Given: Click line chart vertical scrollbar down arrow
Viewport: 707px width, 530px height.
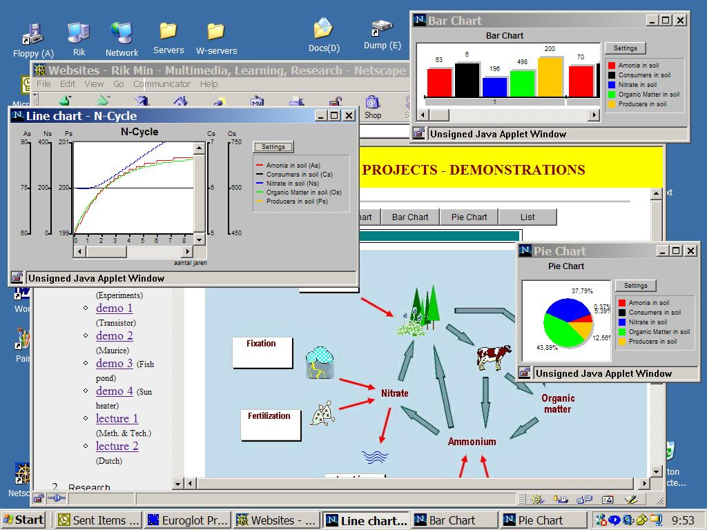Looking at the screenshot, I should click(200, 239).
